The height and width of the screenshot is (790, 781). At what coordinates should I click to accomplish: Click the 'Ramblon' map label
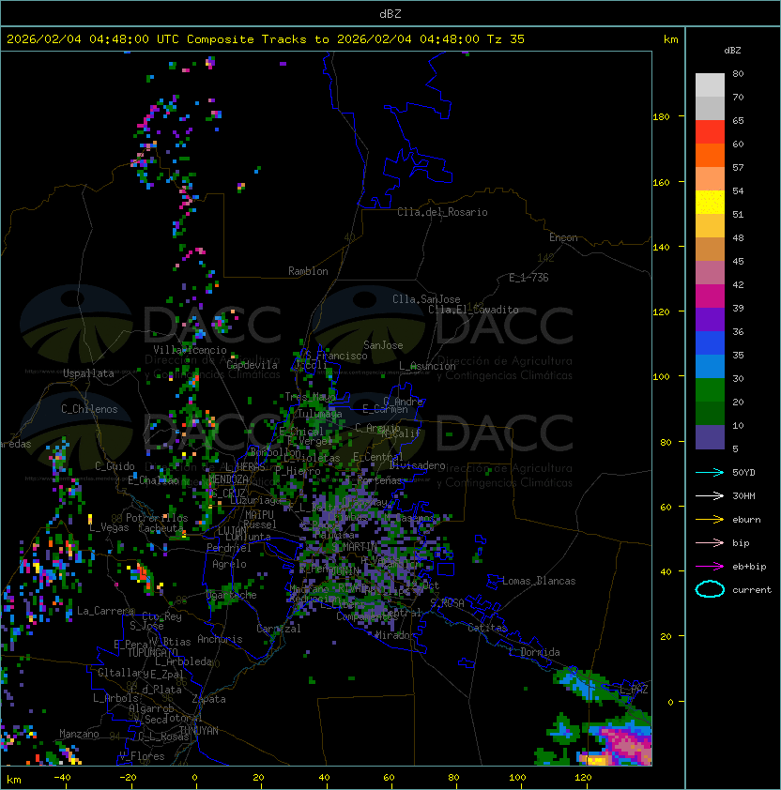click(x=308, y=271)
